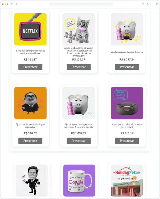
Task: Click the browser sidebar toggle icon
Action: 12,4
